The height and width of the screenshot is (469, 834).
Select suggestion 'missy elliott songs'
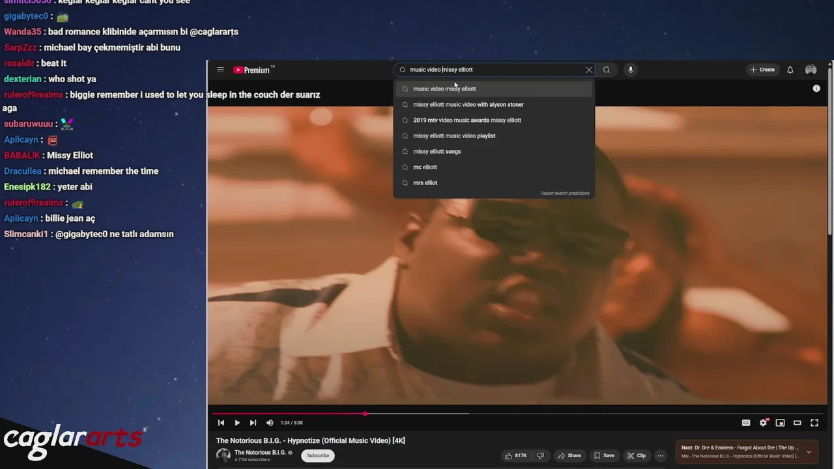click(x=494, y=151)
